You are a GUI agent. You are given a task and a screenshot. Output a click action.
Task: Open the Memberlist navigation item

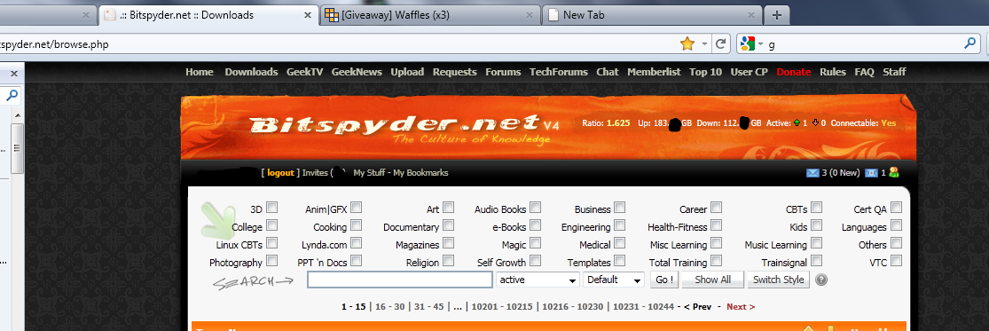pos(654,72)
